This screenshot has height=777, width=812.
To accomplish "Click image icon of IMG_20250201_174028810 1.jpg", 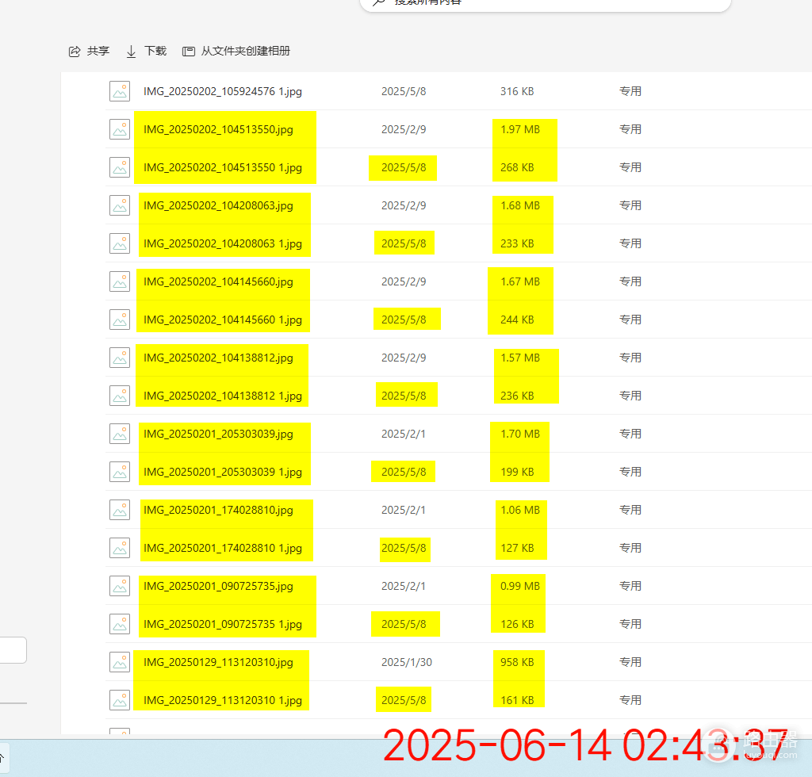I will coord(120,548).
